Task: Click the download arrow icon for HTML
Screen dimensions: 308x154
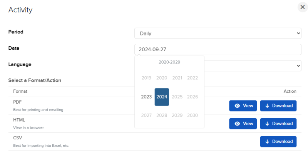Action: pyautogui.click(x=267, y=124)
